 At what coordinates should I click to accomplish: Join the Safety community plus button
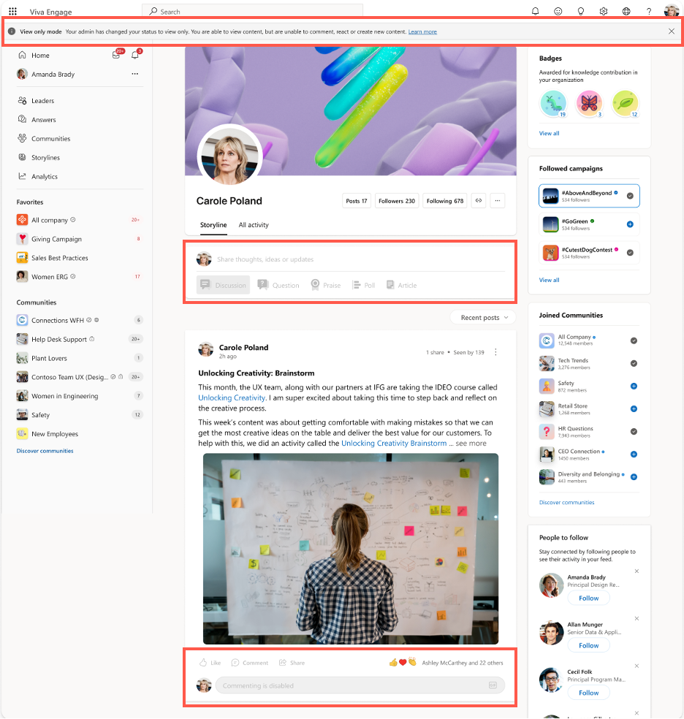634,386
